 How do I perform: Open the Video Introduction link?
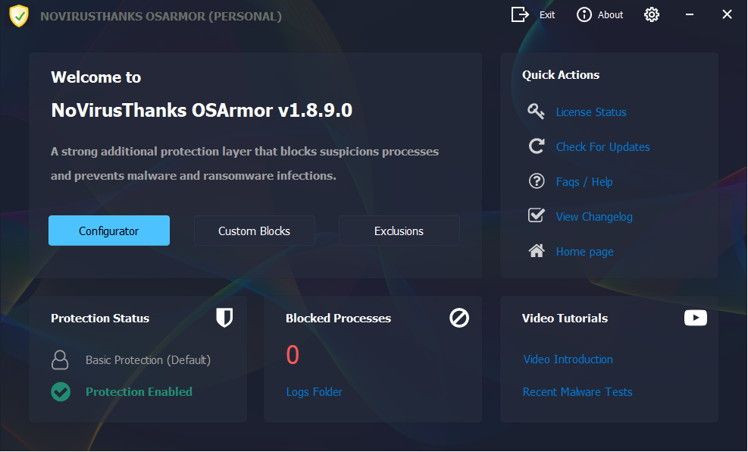pyautogui.click(x=568, y=359)
